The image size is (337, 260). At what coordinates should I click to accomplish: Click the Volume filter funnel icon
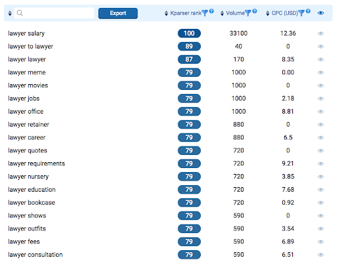(x=248, y=13)
